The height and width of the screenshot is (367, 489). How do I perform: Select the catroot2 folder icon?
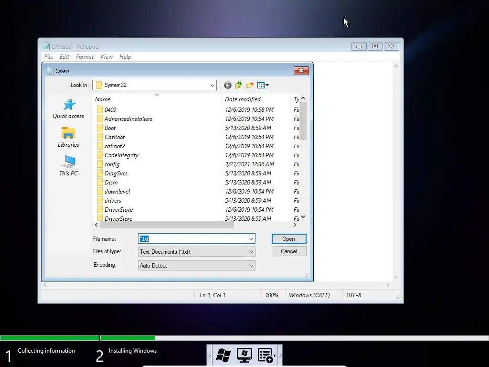(100, 146)
